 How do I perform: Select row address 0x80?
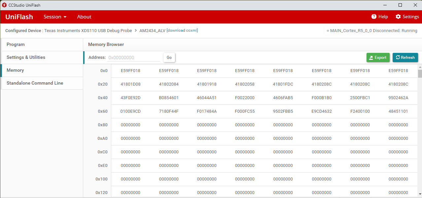pos(103,125)
